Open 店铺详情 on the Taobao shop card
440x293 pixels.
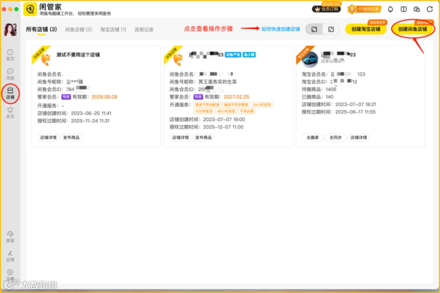pos(359,137)
